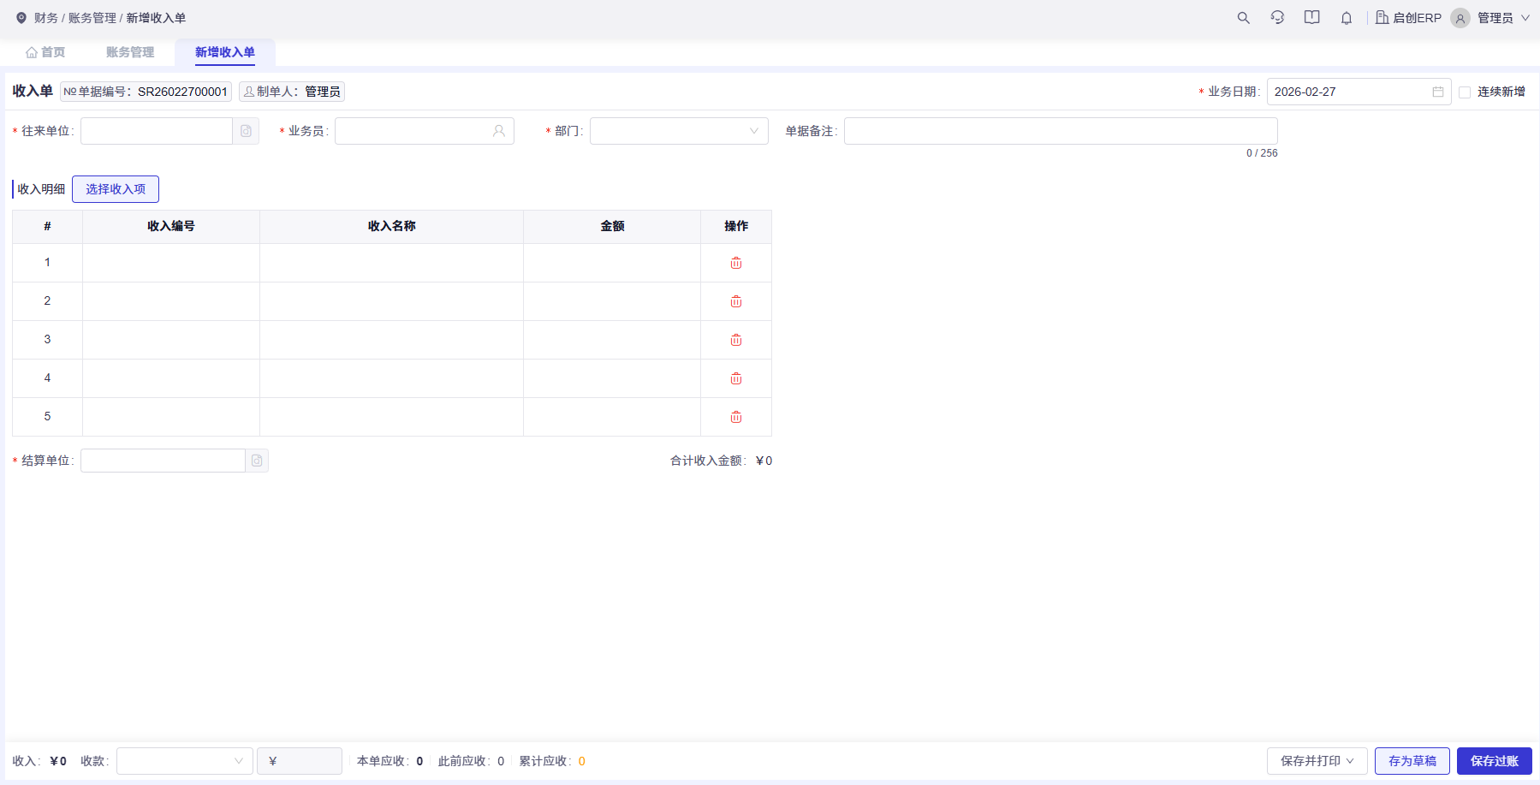
Task: Click the 金额 cell in row 3
Action: coord(612,340)
